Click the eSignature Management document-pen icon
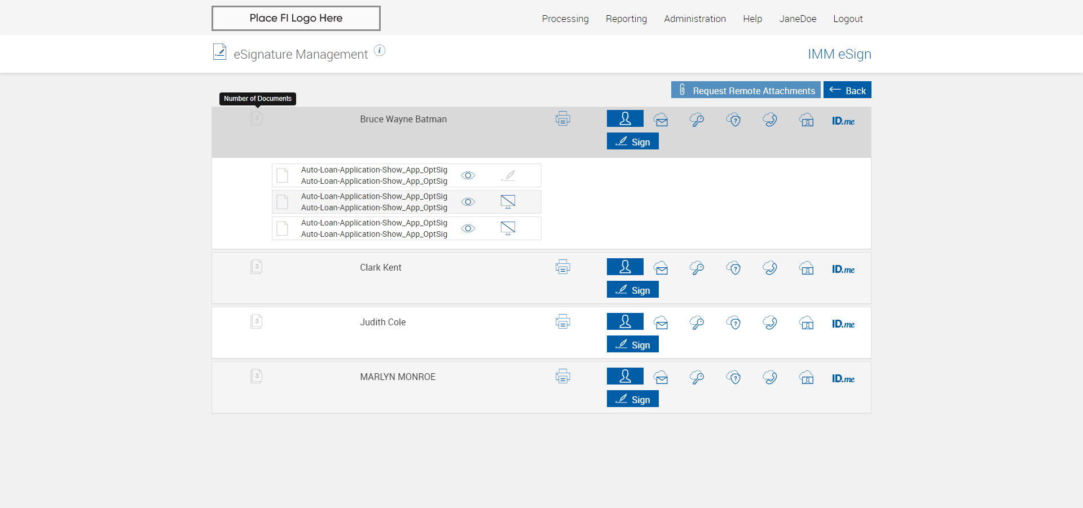Screen dimensions: 1083x508 219,52
